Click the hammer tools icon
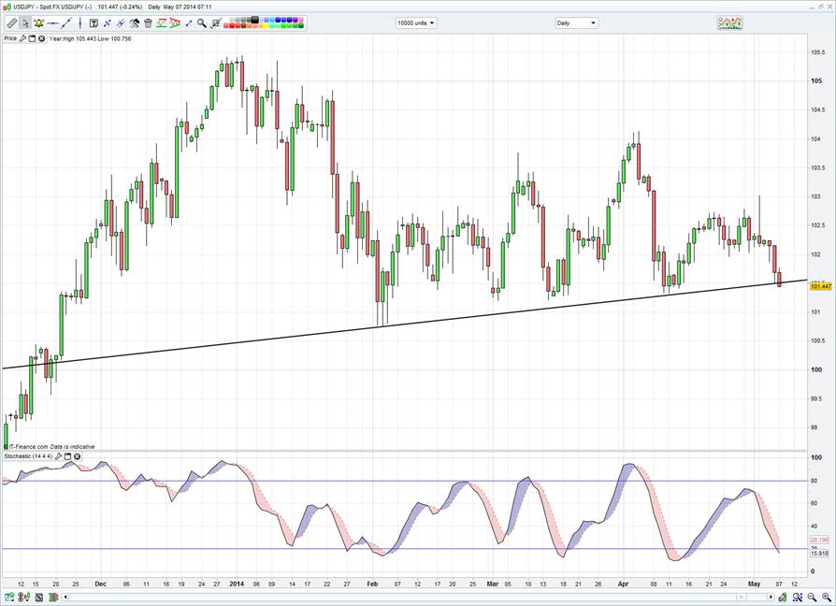The image size is (836, 606). 134,23
